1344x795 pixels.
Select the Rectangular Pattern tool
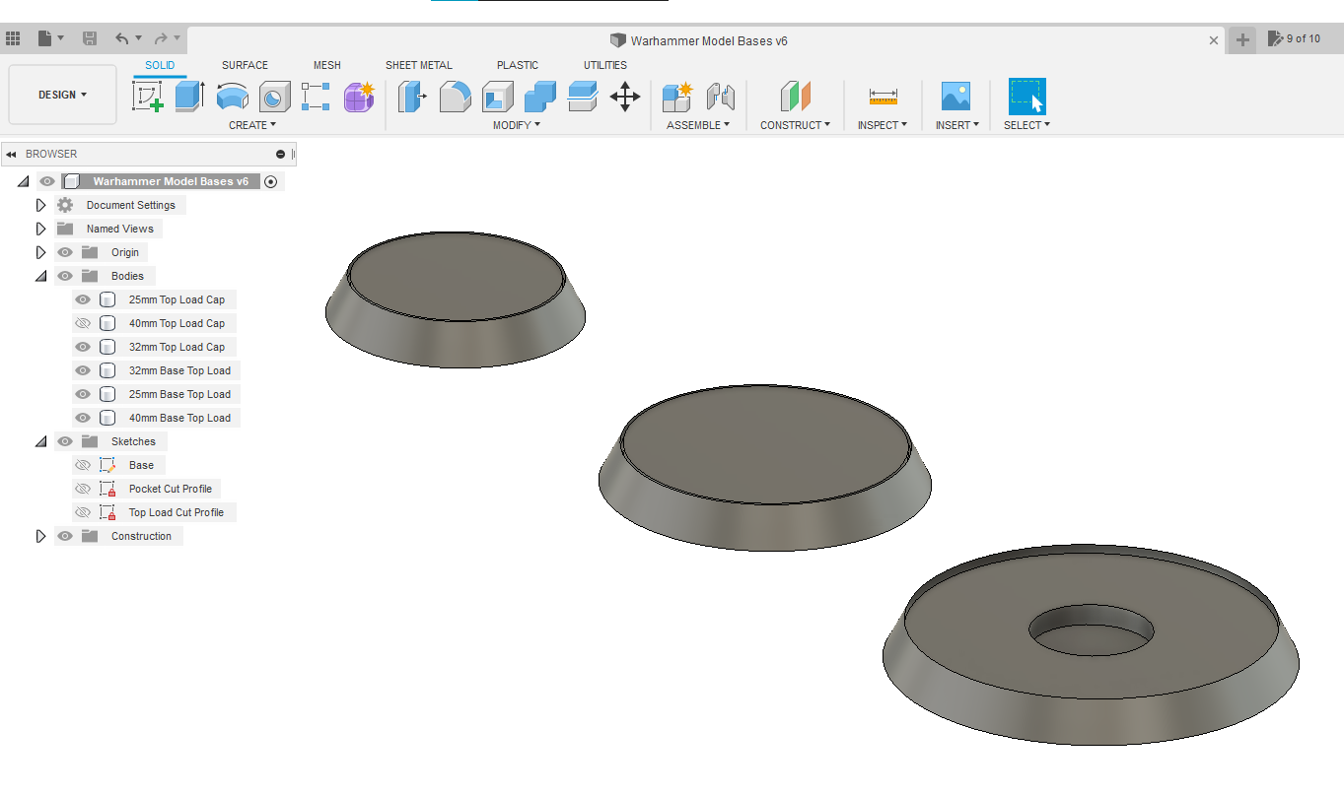pyautogui.click(x=316, y=97)
